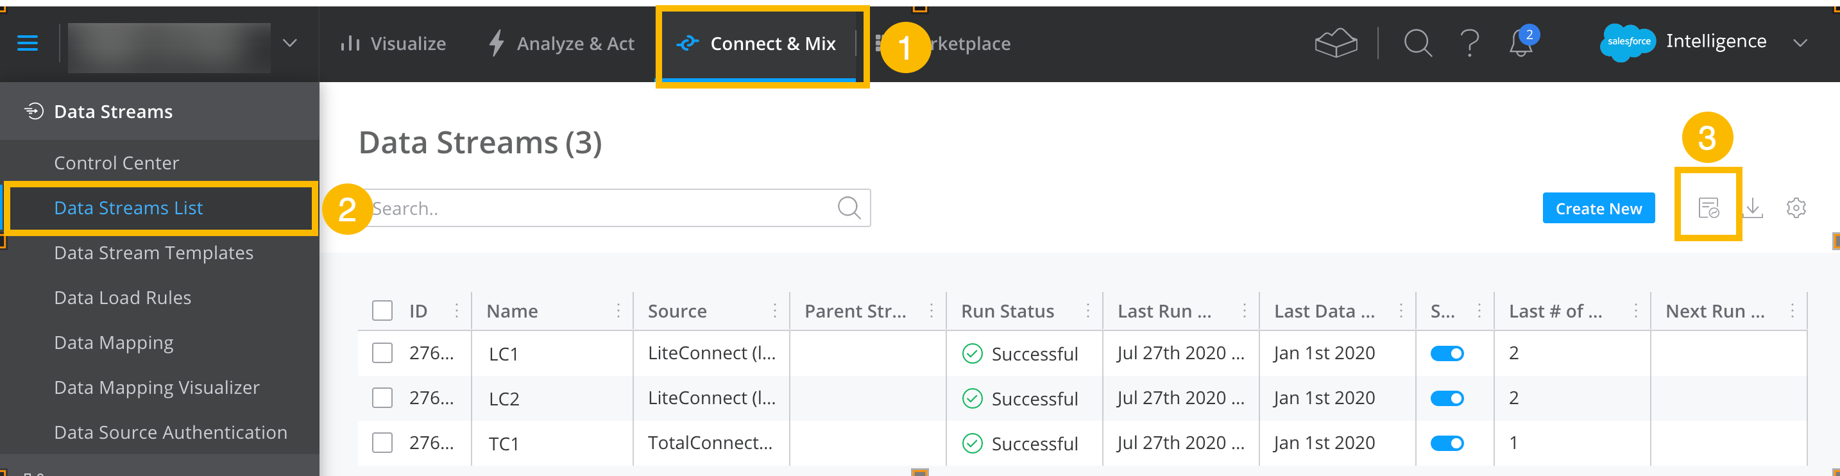Open Control Center in the sidebar
This screenshot has width=1840, height=476.
[116, 163]
